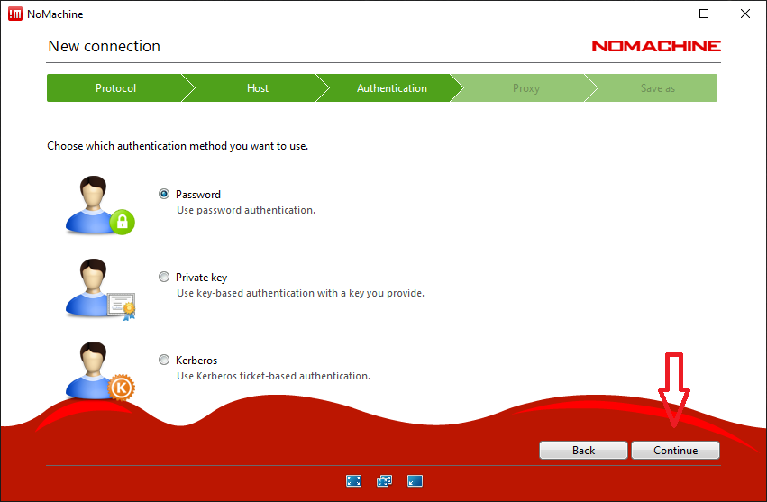Click 'Choose which authentication method you want to use.' text
The image size is (767, 502).
[178, 146]
